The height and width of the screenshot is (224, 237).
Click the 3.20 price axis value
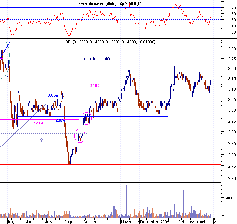pyautogui.click(x=232, y=69)
